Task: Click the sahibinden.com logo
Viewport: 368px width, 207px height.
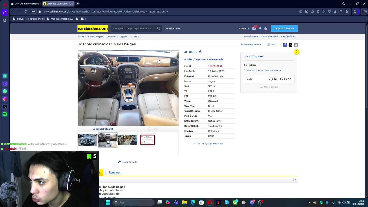Action: click(93, 28)
